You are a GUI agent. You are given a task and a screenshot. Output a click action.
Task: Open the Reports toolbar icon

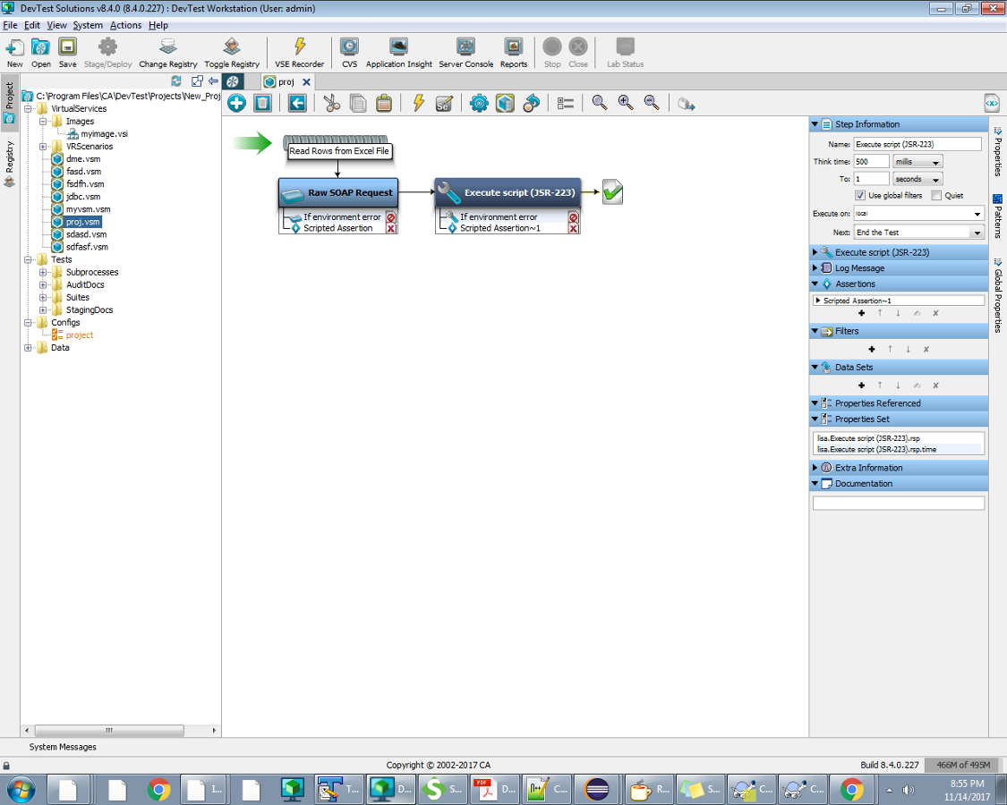pos(513,47)
